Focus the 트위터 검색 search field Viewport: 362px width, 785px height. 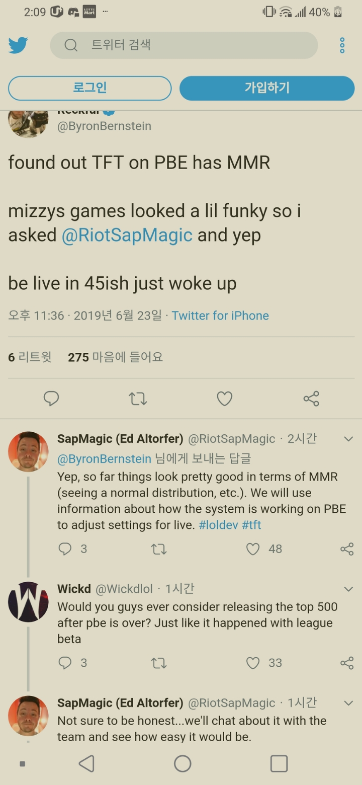(184, 45)
